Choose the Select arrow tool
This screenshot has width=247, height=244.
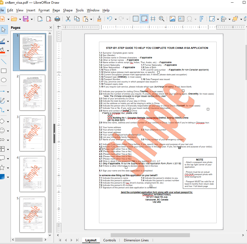[3, 30]
